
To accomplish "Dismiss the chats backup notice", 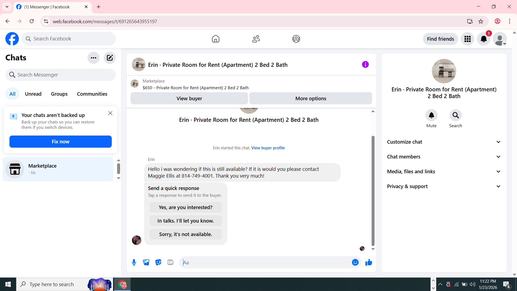I will point(110,113).
